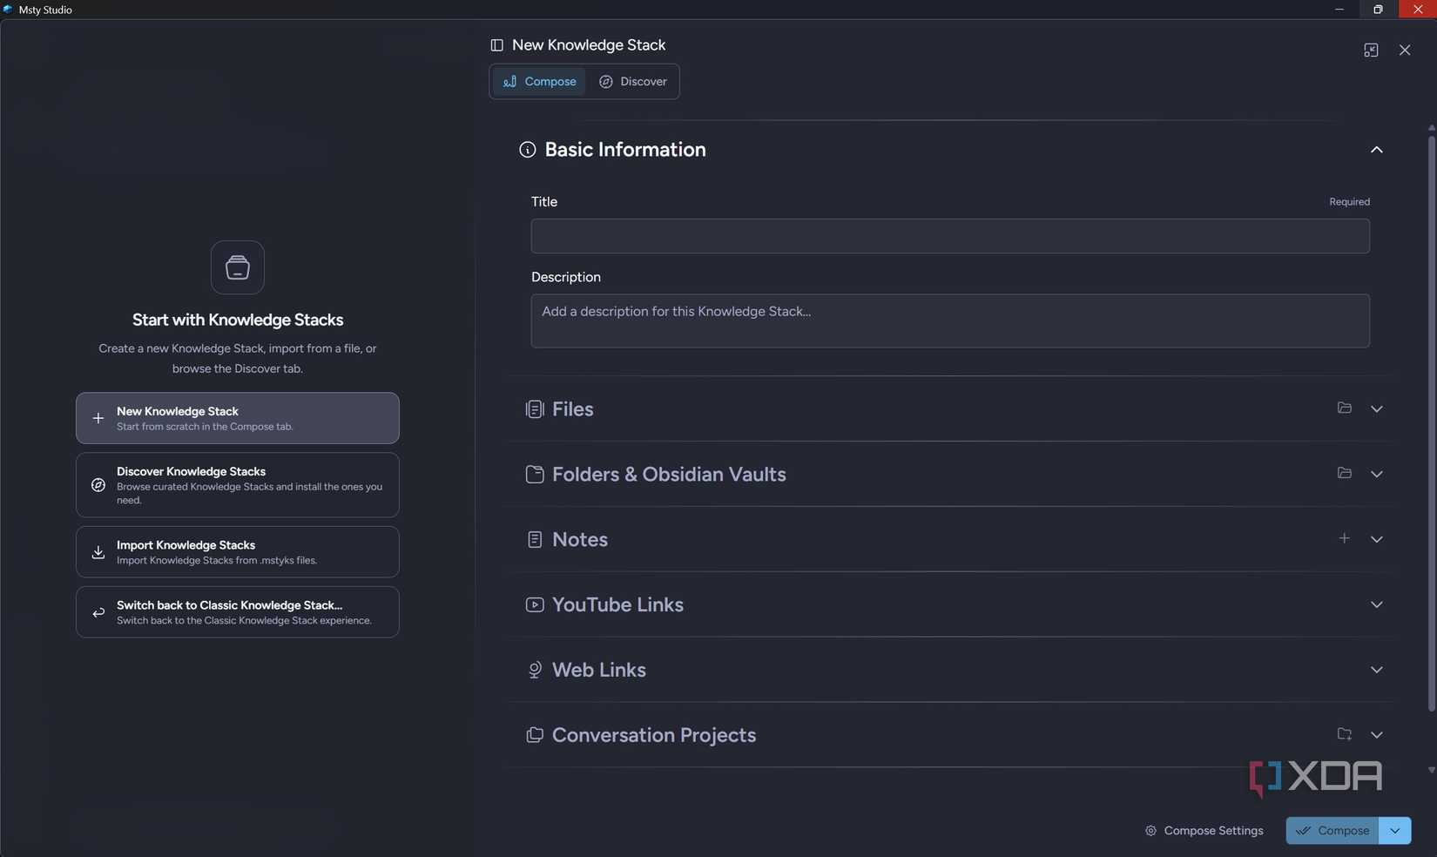Click the add-folder icon in Conversation Projects
The image size is (1437, 857).
coord(1344,734)
